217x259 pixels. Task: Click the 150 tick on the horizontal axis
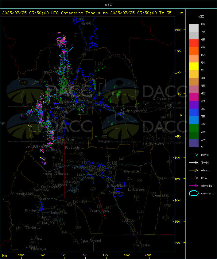[127, 255]
